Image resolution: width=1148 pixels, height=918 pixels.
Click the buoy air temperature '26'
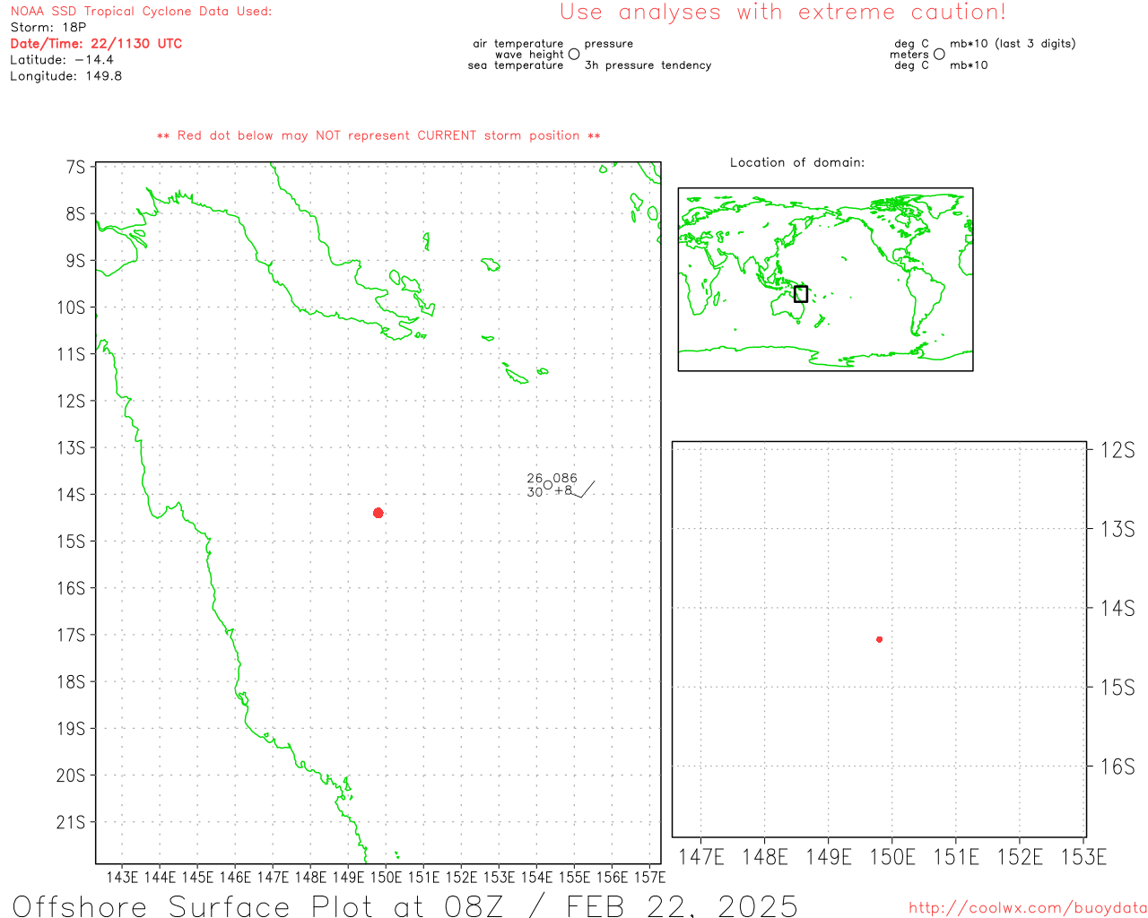535,479
